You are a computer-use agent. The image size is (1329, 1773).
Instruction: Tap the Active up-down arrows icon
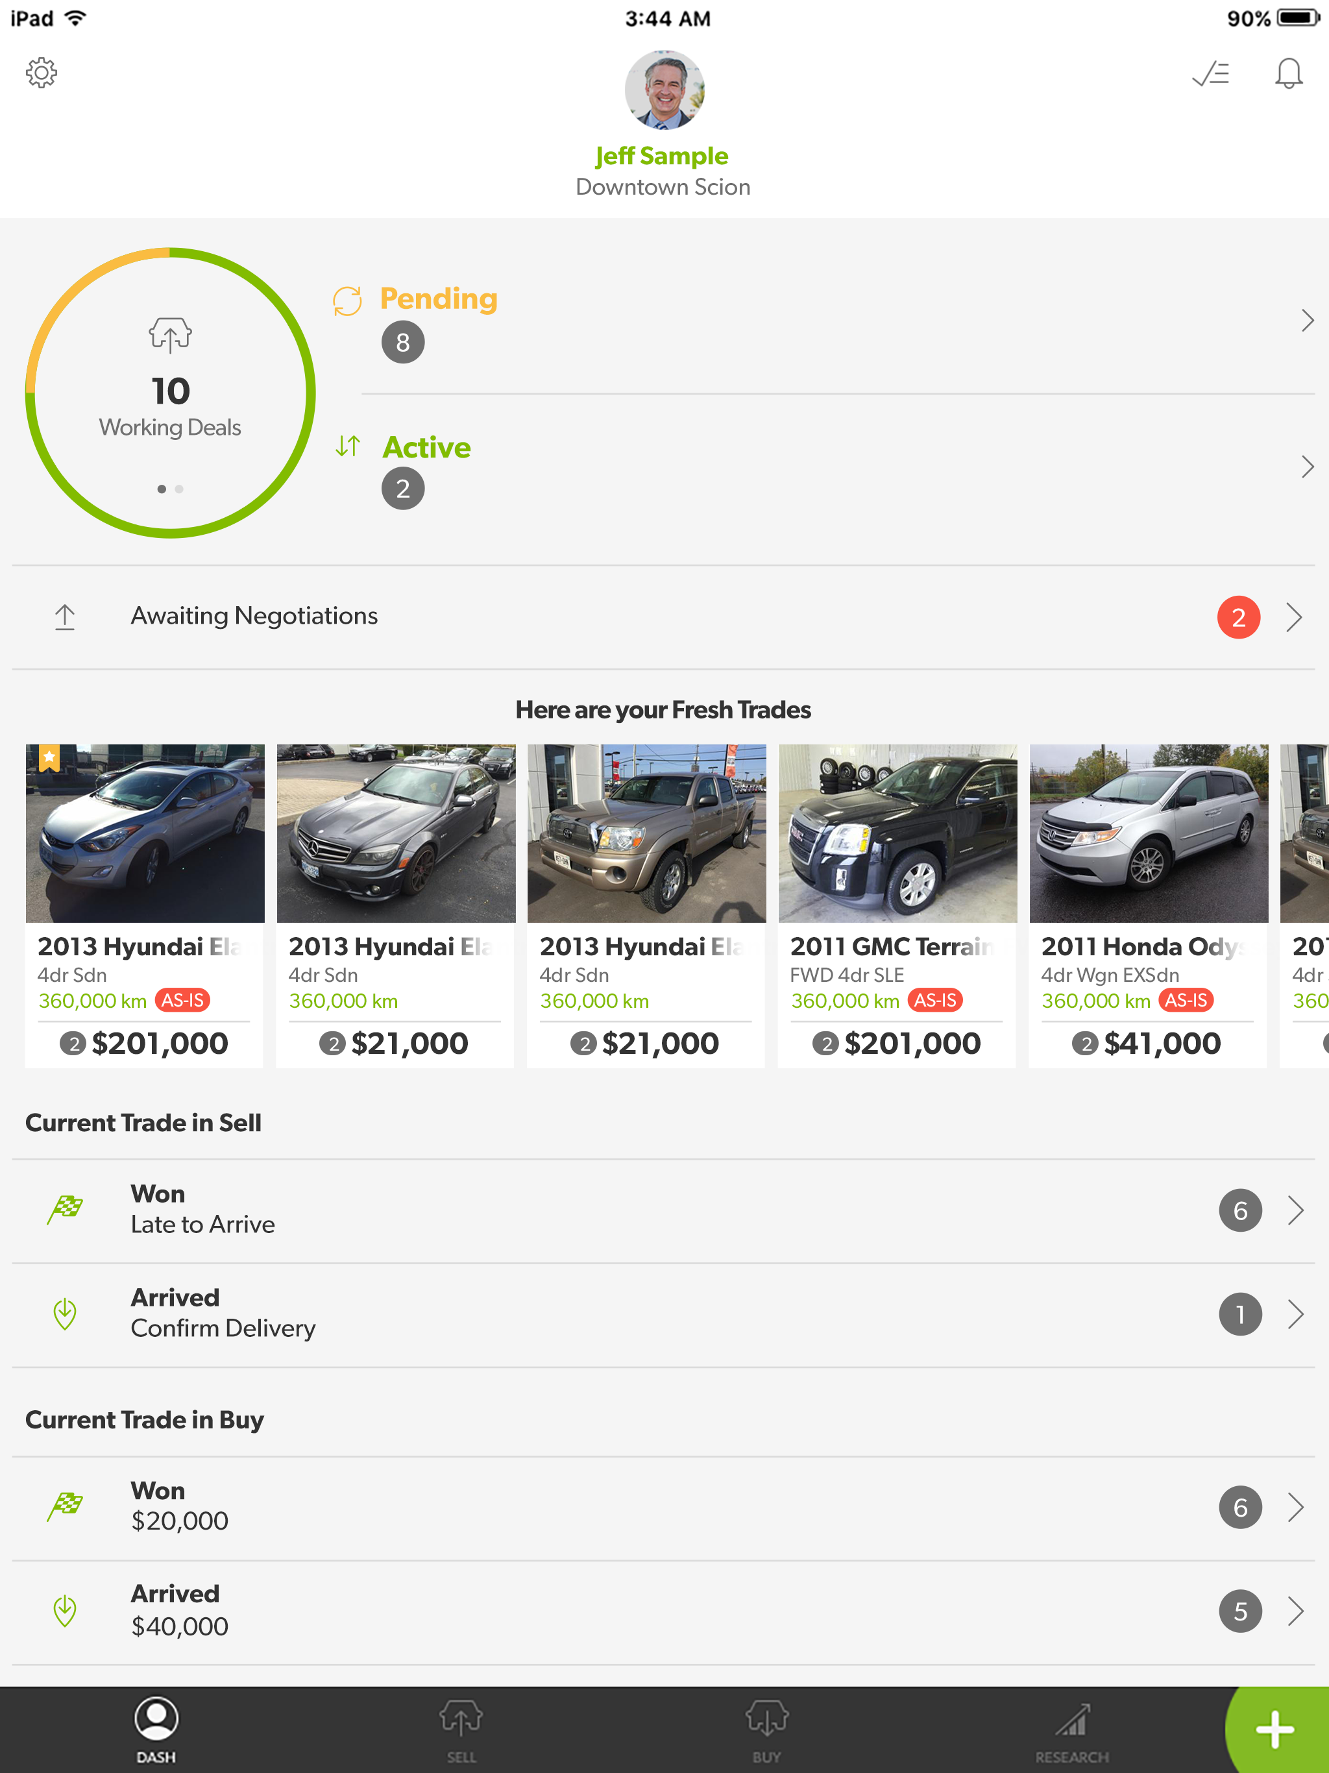pos(347,446)
